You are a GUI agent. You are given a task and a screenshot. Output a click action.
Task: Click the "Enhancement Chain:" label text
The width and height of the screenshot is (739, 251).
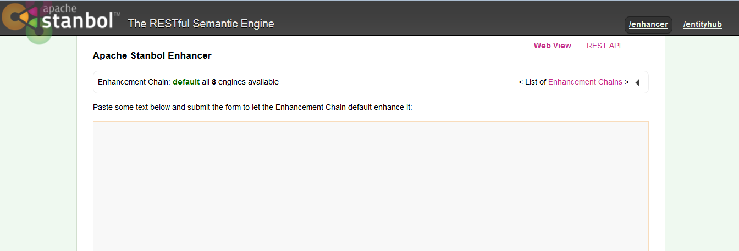click(134, 82)
